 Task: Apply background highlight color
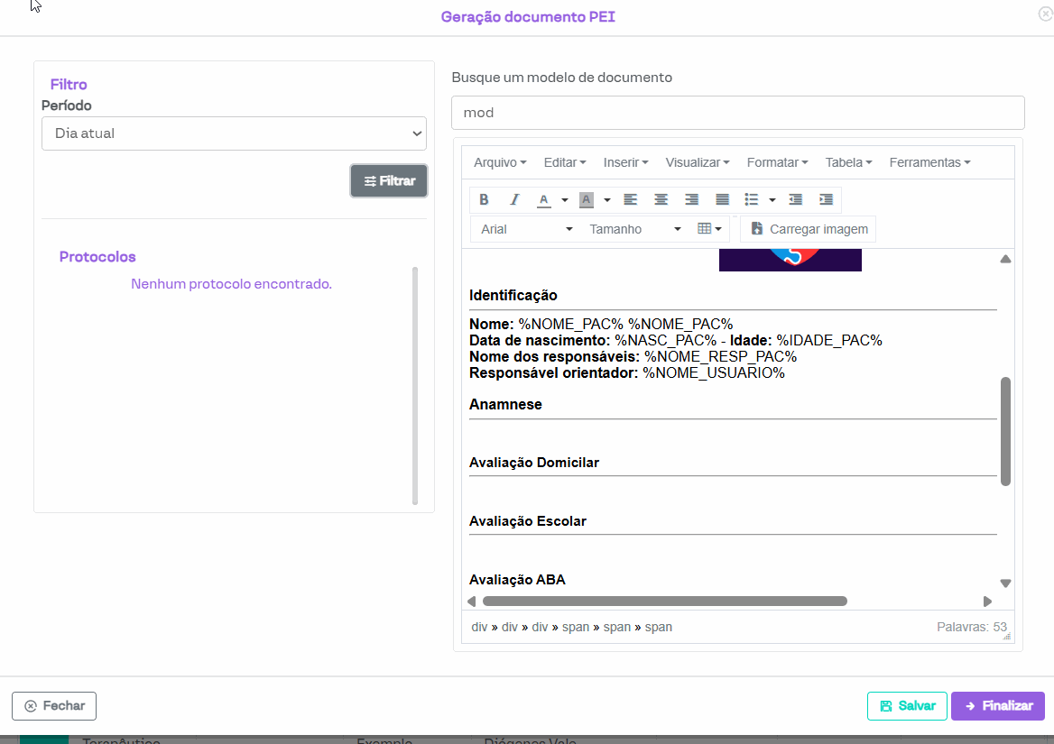click(x=587, y=199)
